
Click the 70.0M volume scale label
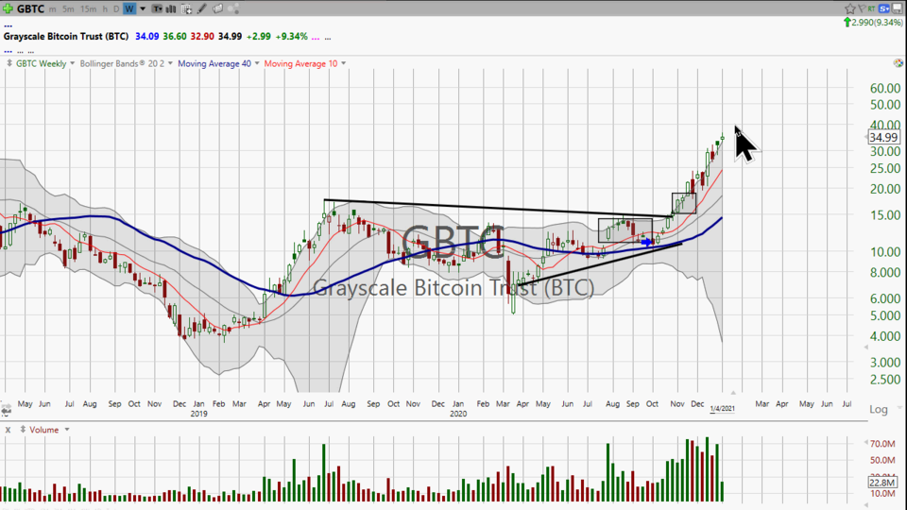(882, 444)
